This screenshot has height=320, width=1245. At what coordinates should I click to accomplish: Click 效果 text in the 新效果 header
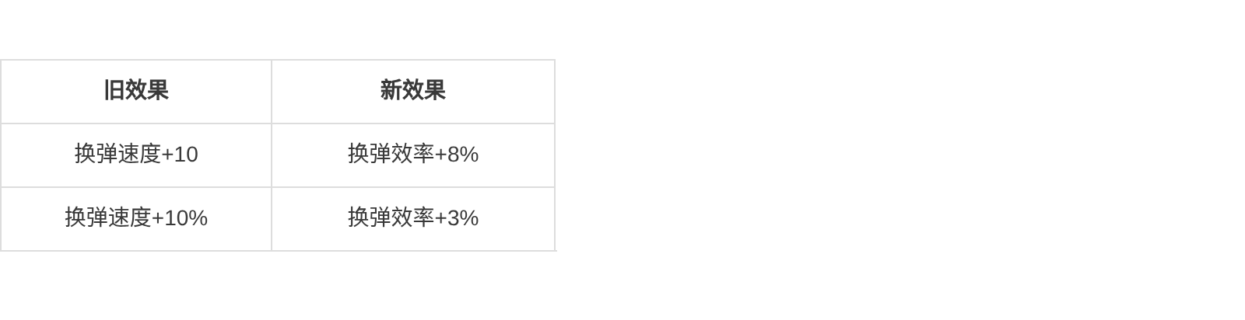tap(423, 91)
